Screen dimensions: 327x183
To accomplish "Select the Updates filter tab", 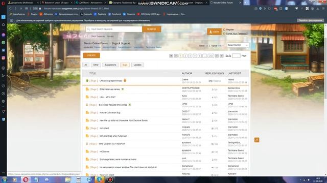I will pyautogui.click(x=137, y=65).
